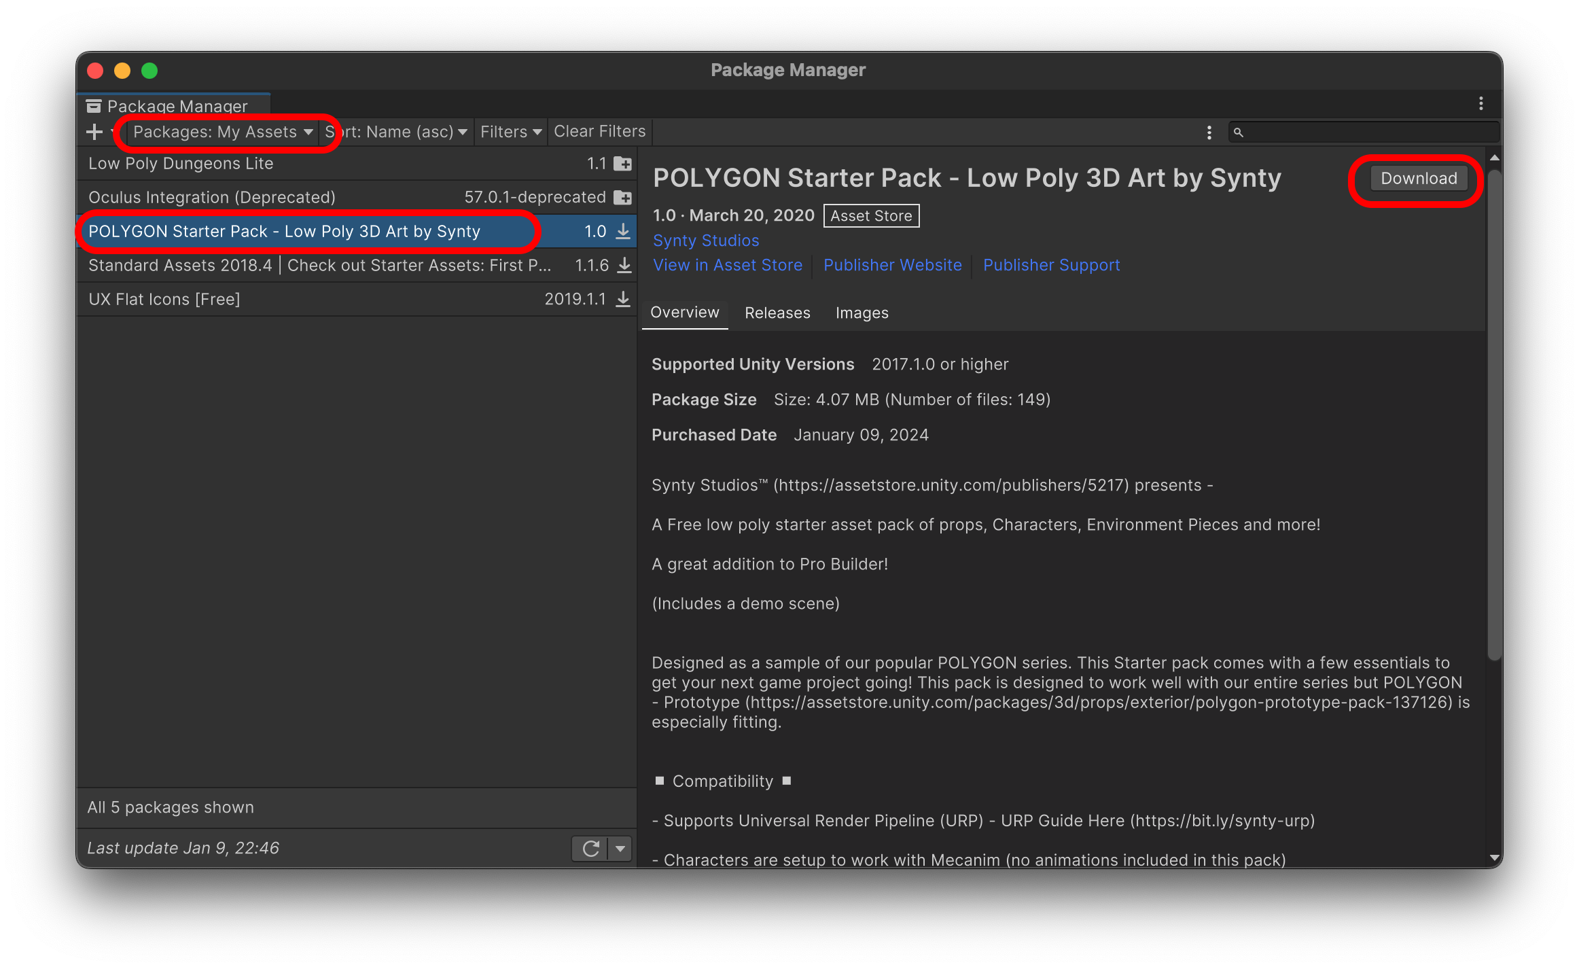Click download arrow for Standard Assets 2018.4
The width and height of the screenshot is (1579, 969).
tap(624, 266)
